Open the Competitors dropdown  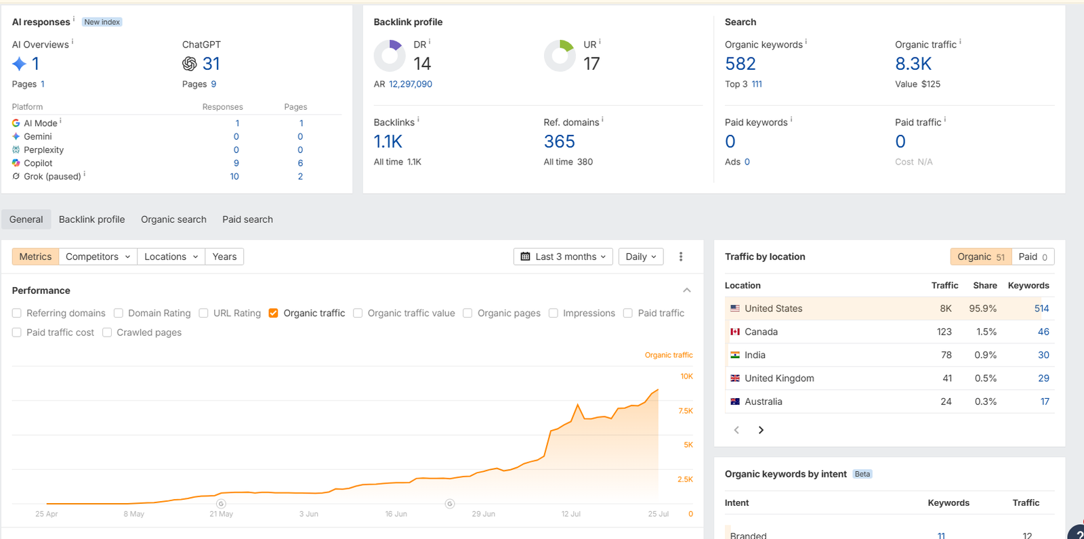(x=98, y=257)
